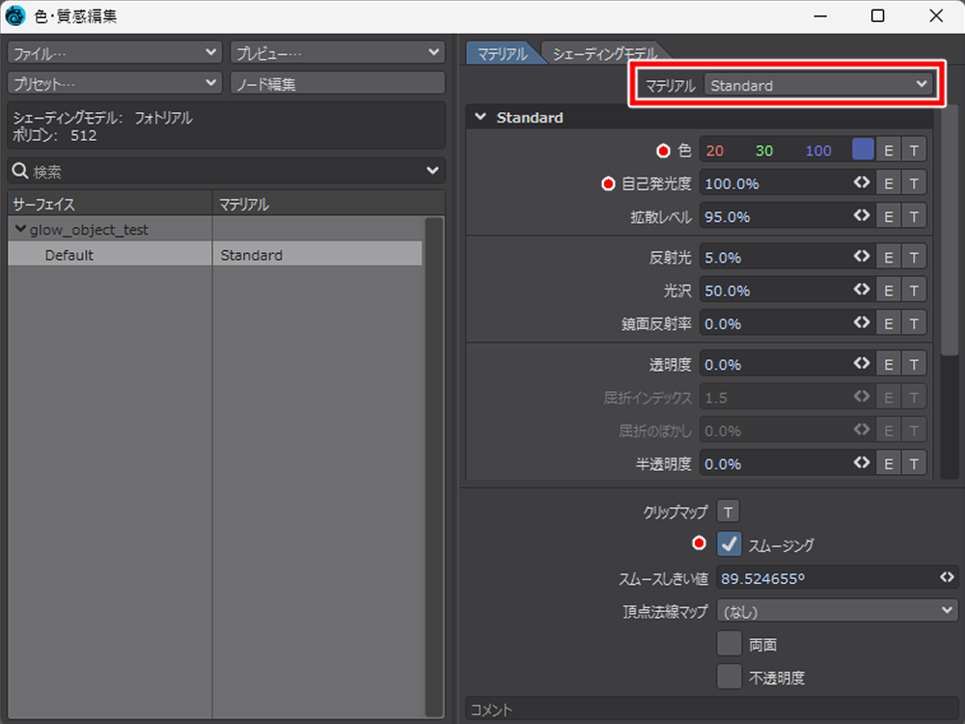Switch to the シェーディングモデル tab

pyautogui.click(x=605, y=54)
